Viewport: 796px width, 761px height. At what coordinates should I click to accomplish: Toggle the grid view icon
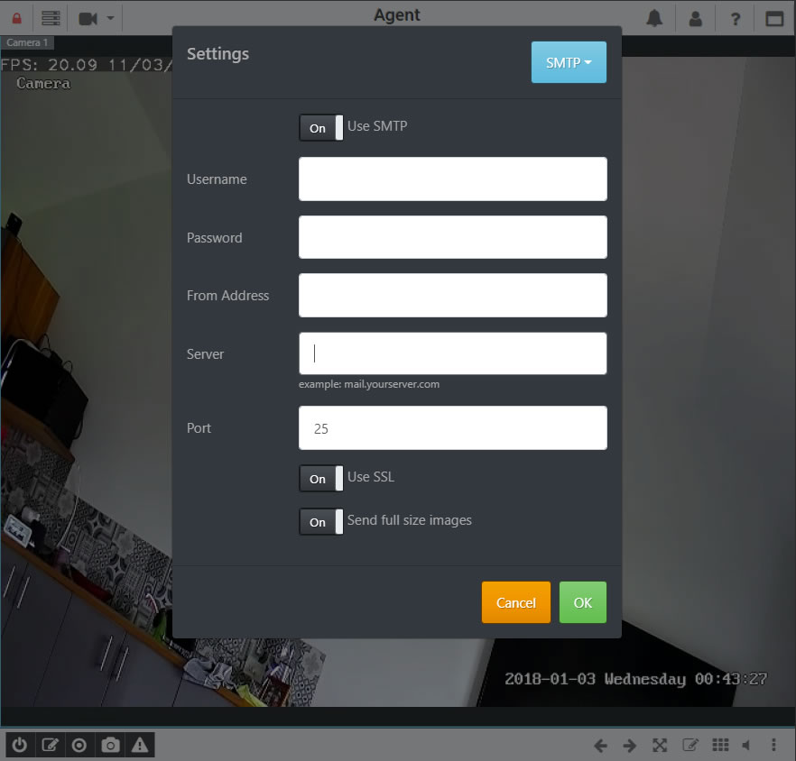pyautogui.click(x=719, y=745)
